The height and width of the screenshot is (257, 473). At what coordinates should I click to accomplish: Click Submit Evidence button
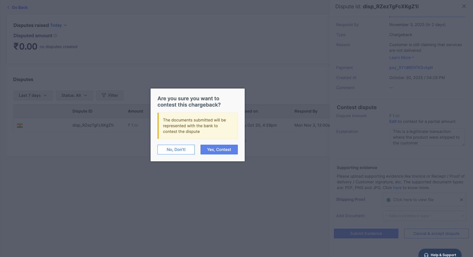pyautogui.click(x=366, y=234)
